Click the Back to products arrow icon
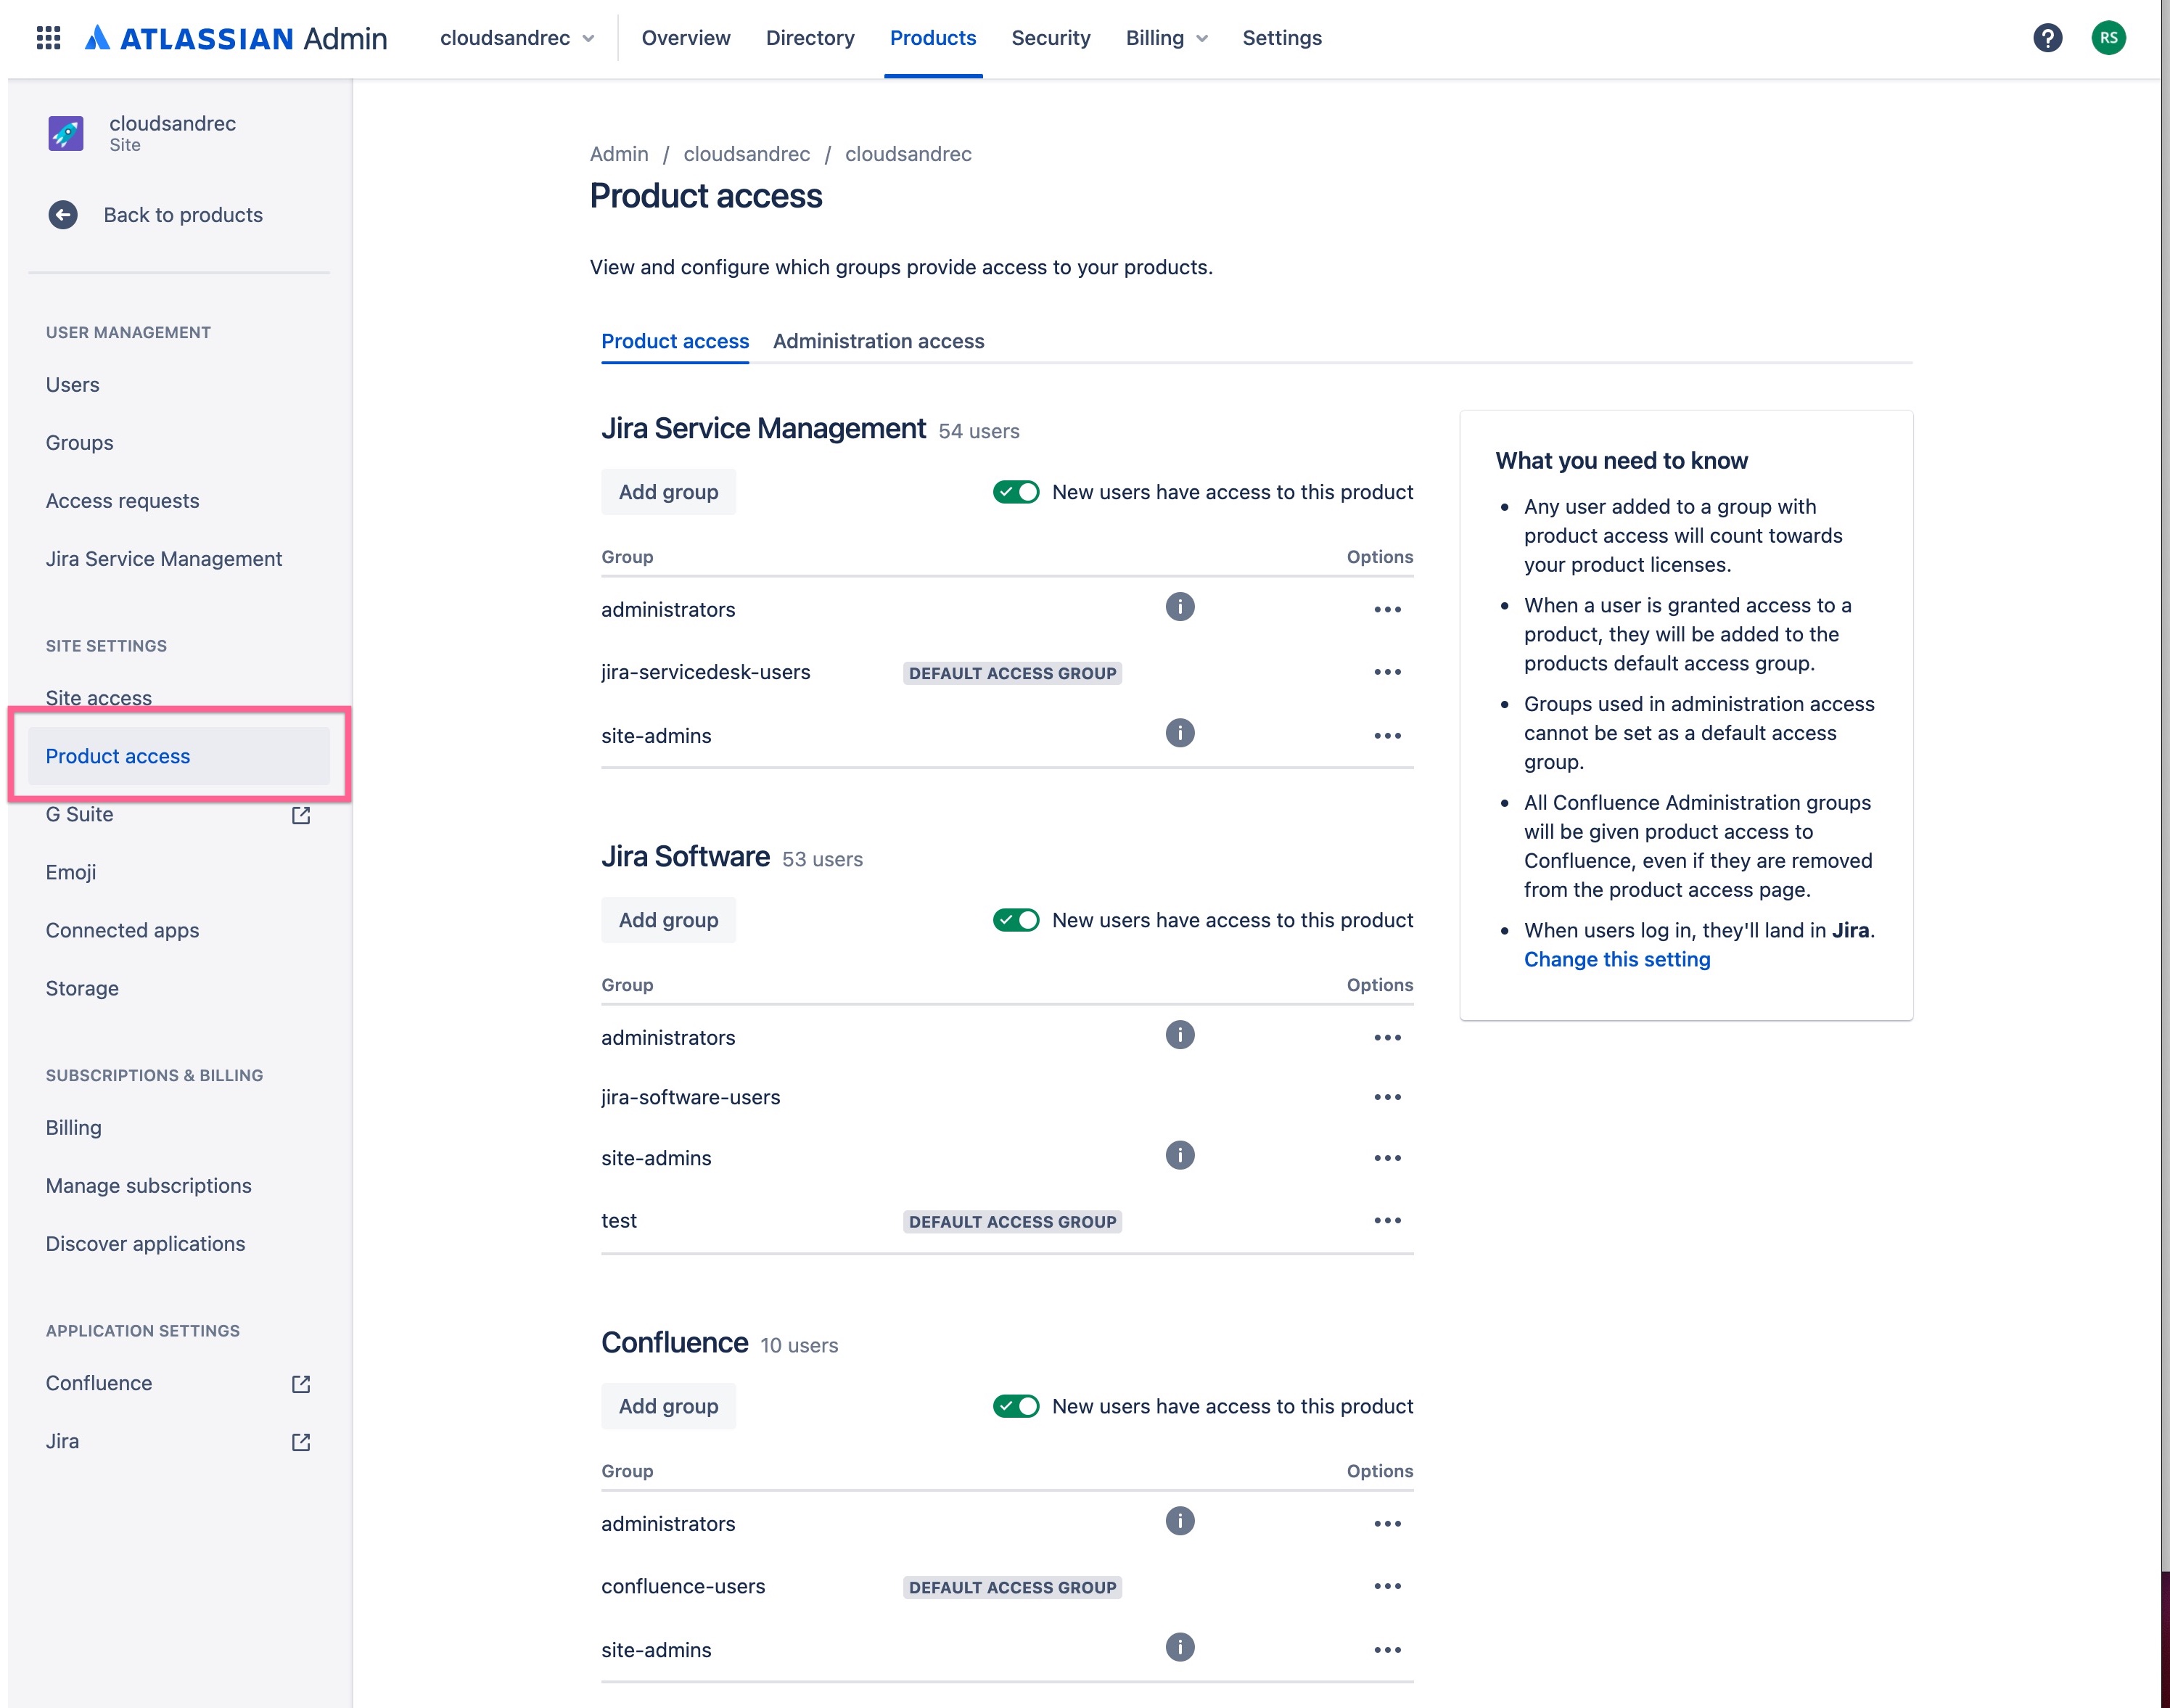2170x1708 pixels. pos(63,215)
